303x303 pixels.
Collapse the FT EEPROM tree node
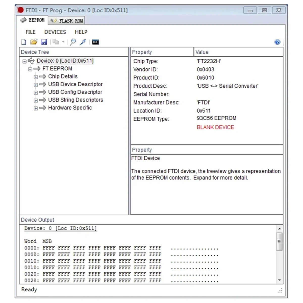[x=30, y=69]
